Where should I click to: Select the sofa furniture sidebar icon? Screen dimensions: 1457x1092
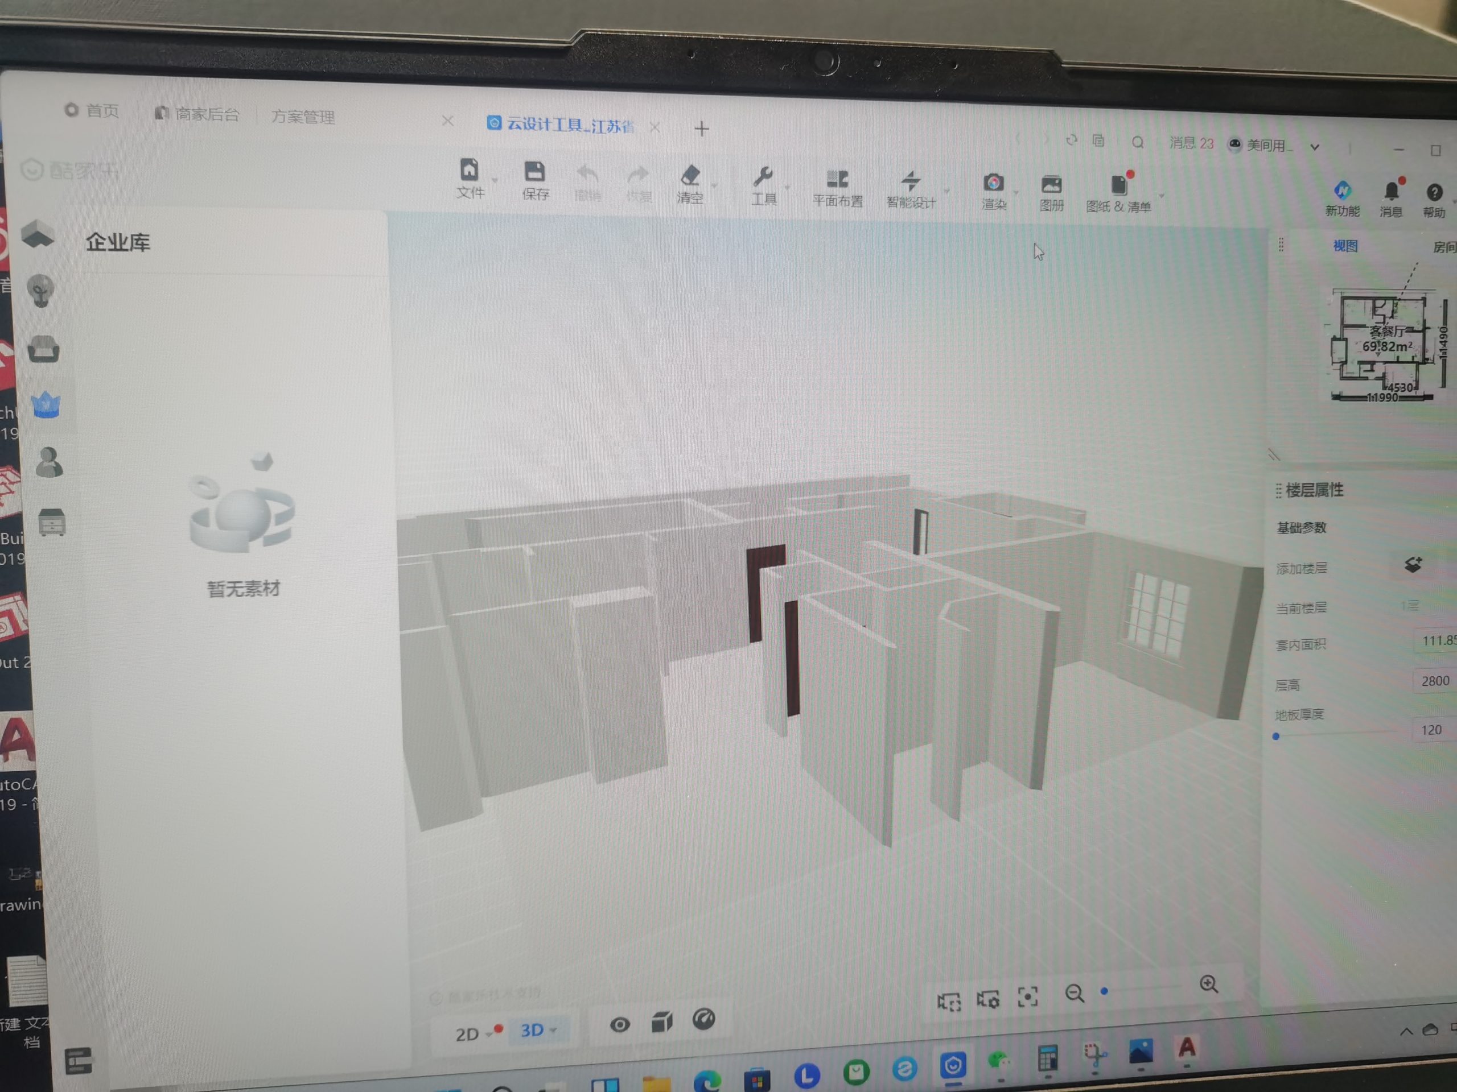click(x=43, y=349)
